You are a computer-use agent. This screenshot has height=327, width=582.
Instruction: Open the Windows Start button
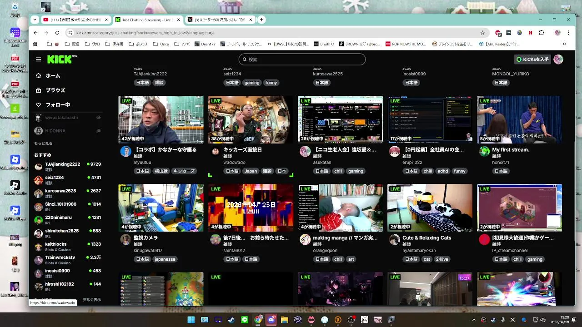pyautogui.click(x=191, y=320)
